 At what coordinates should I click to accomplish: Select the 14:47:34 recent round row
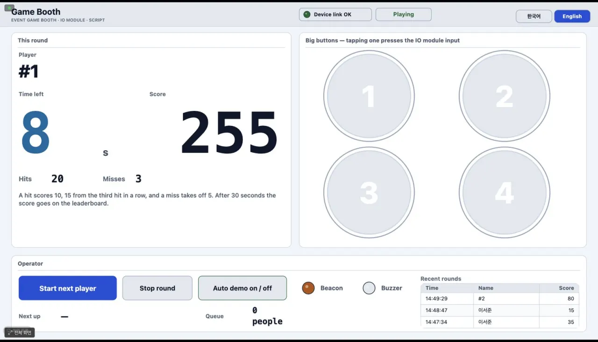[500, 322]
